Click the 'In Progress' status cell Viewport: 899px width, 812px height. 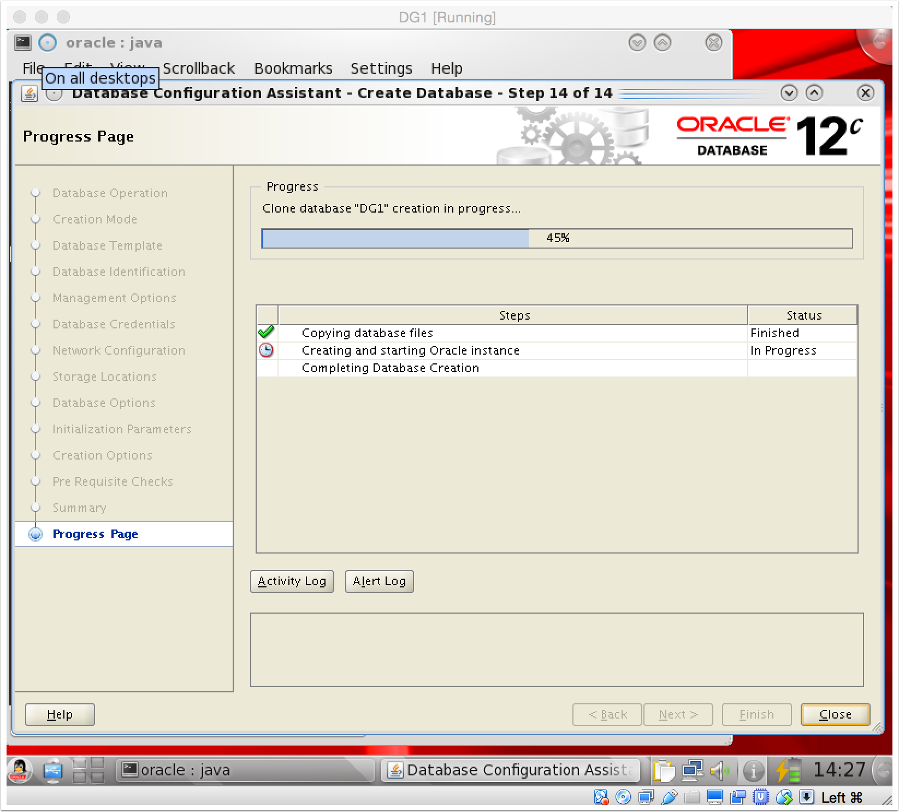click(x=802, y=350)
